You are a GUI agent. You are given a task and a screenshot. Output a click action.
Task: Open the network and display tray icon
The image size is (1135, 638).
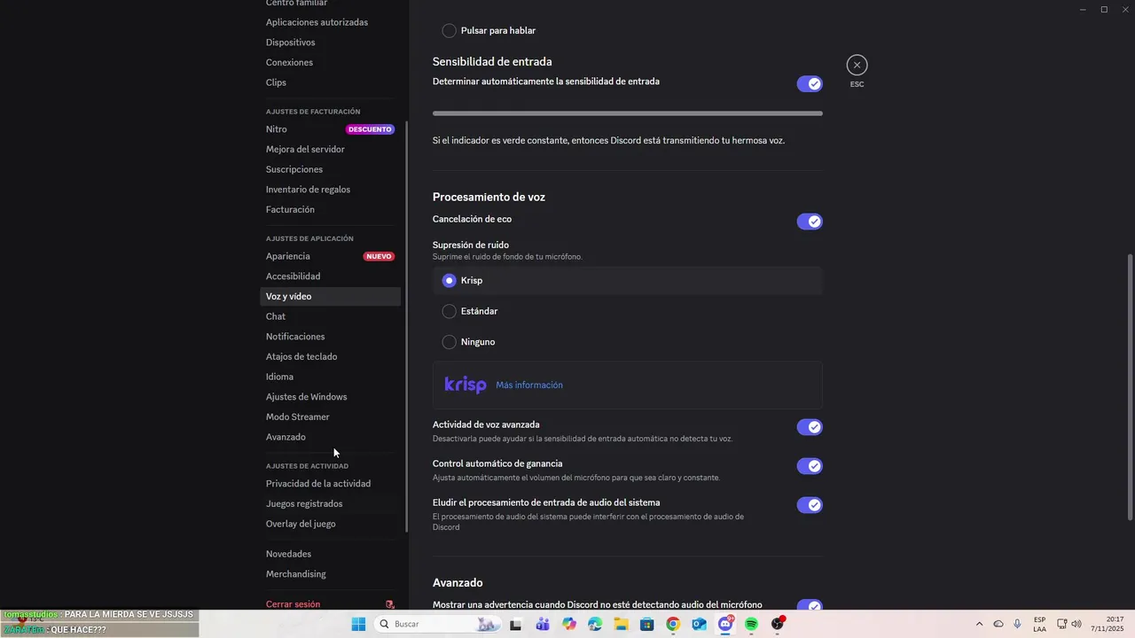(1061, 624)
